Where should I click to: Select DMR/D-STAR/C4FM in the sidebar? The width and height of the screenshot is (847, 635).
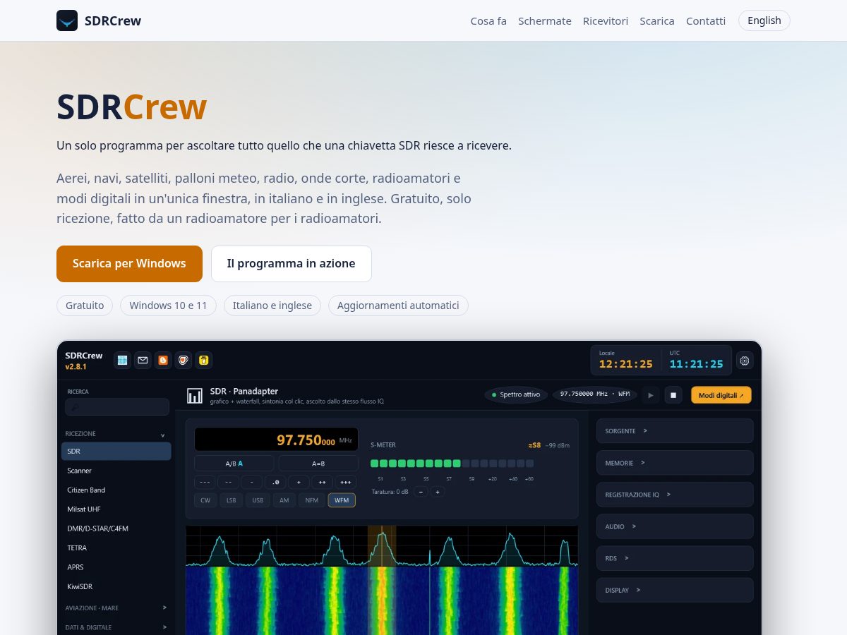click(x=116, y=528)
